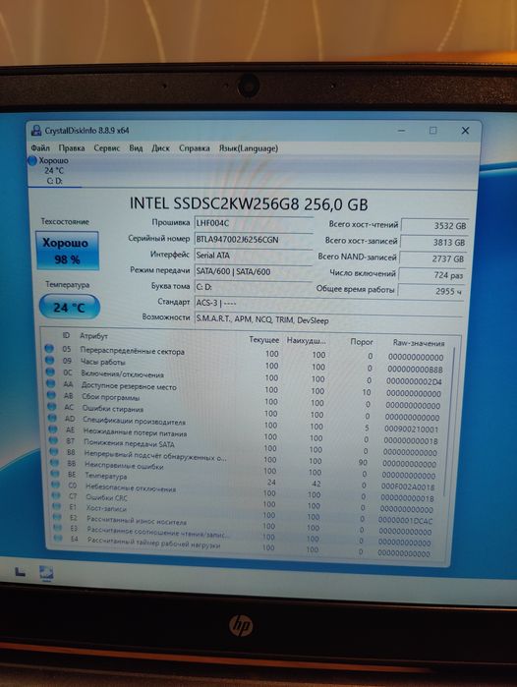This screenshot has height=687, width=517.
Task: Maximize the CrystalDiskInfo window
Action: 432,131
